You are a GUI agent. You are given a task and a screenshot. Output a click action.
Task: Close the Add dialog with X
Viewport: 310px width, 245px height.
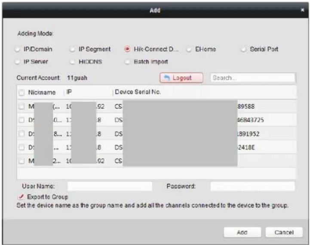click(302, 10)
